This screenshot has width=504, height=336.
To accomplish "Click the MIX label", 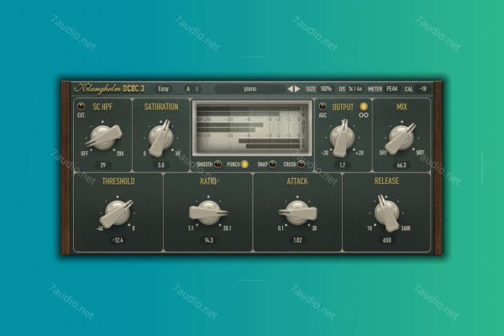I will point(402,107).
